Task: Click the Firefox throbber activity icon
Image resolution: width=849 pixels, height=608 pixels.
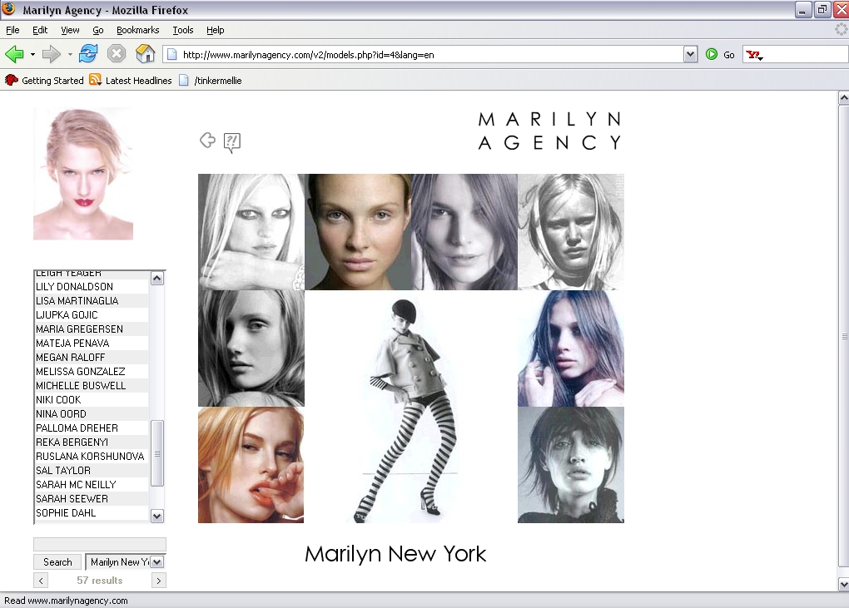Action: click(x=841, y=30)
